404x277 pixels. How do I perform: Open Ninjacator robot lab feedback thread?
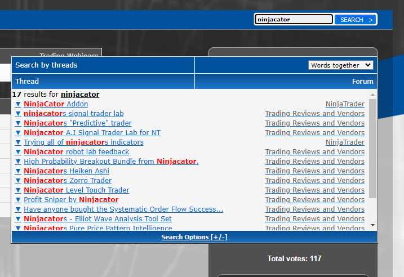76,152
